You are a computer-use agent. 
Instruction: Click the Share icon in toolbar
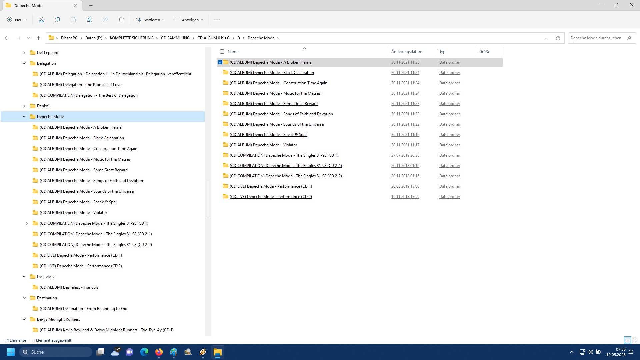coord(105,20)
